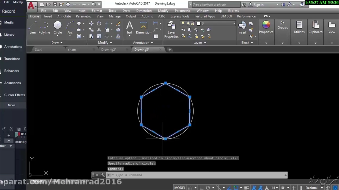The height and width of the screenshot is (190, 339).
Task: Open the Layer Properties manager
Action: tap(171, 30)
